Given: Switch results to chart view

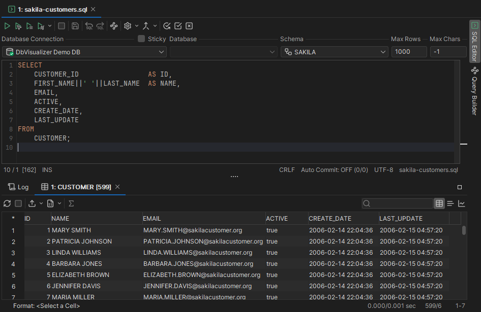Looking at the screenshot, I should (462, 203).
